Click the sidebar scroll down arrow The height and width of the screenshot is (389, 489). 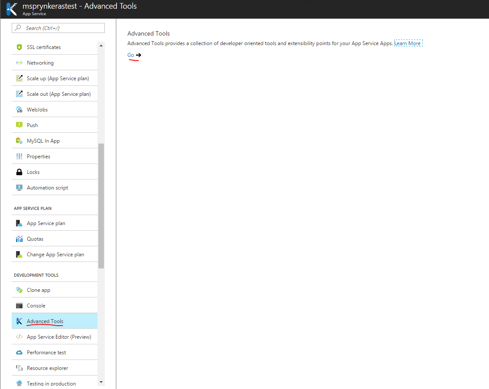[101, 382]
